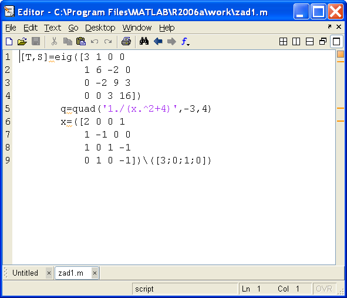Open a file using the folder icon
347x298 pixels.
pyautogui.click(x=22, y=41)
